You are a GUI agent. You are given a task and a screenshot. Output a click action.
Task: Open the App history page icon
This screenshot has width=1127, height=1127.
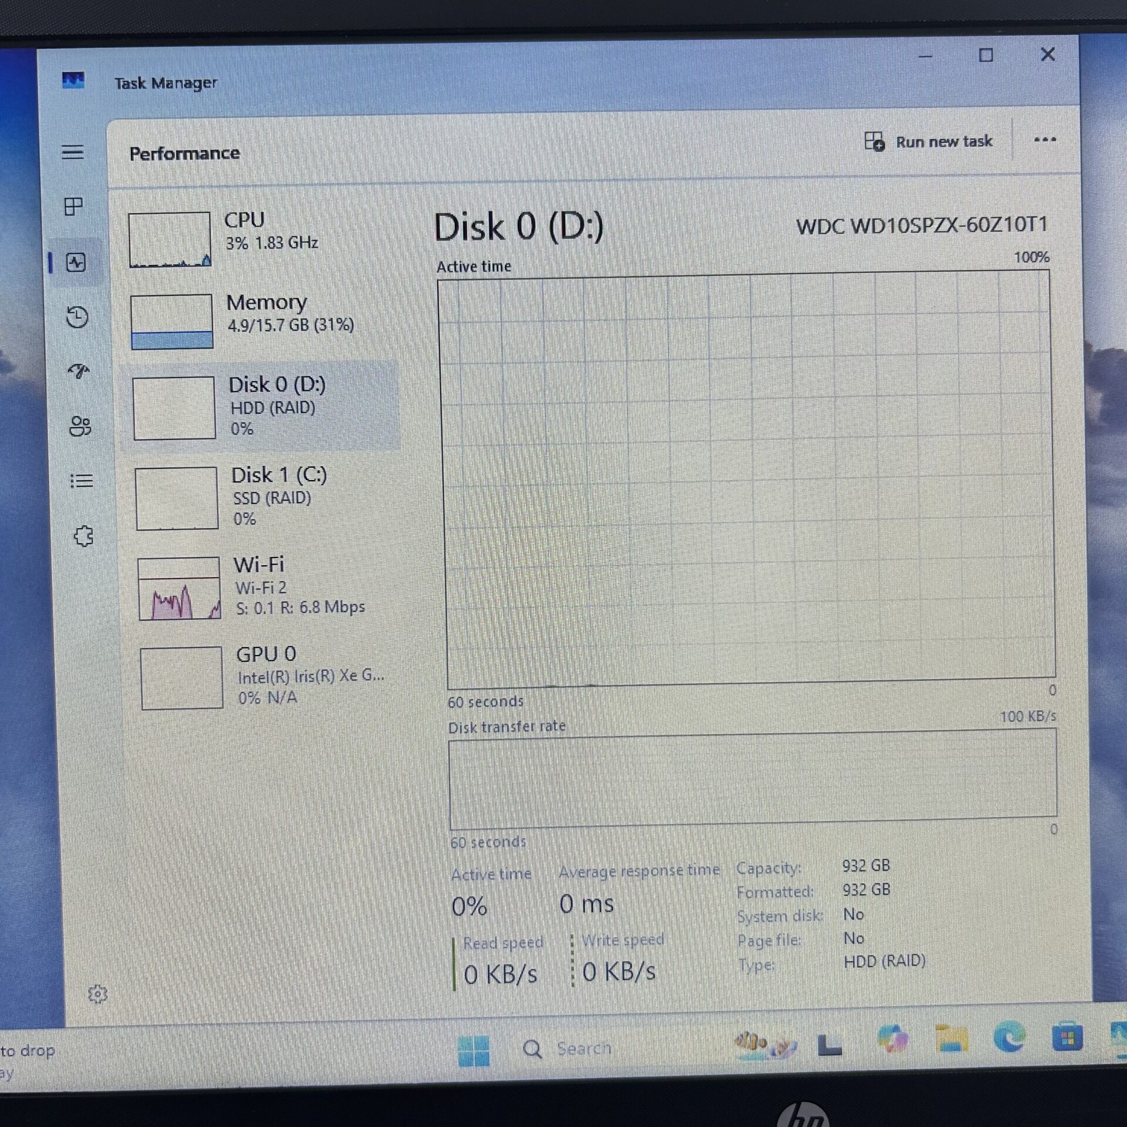[77, 317]
